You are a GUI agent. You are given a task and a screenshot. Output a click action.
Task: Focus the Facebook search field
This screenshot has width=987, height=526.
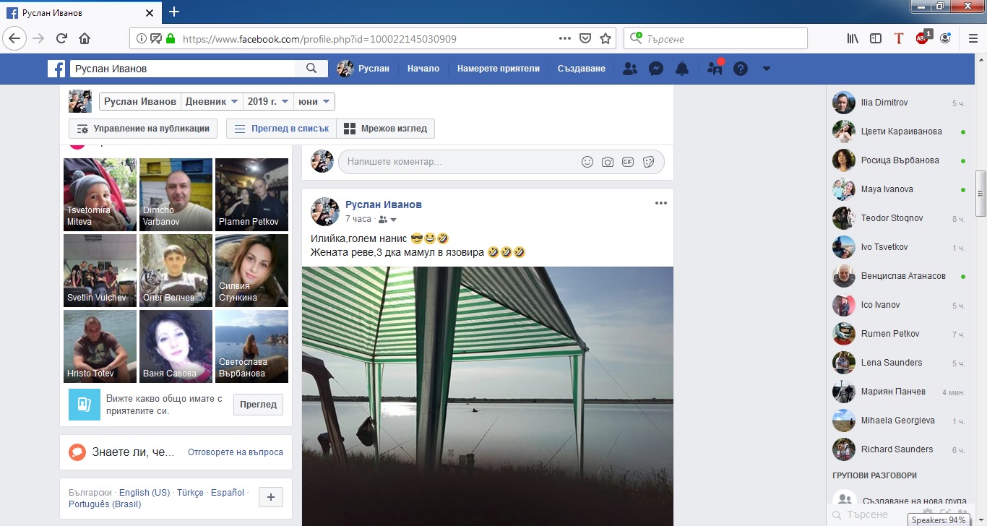click(183, 69)
